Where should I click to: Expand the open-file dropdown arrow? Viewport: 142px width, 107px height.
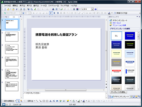[x=11, y=9]
